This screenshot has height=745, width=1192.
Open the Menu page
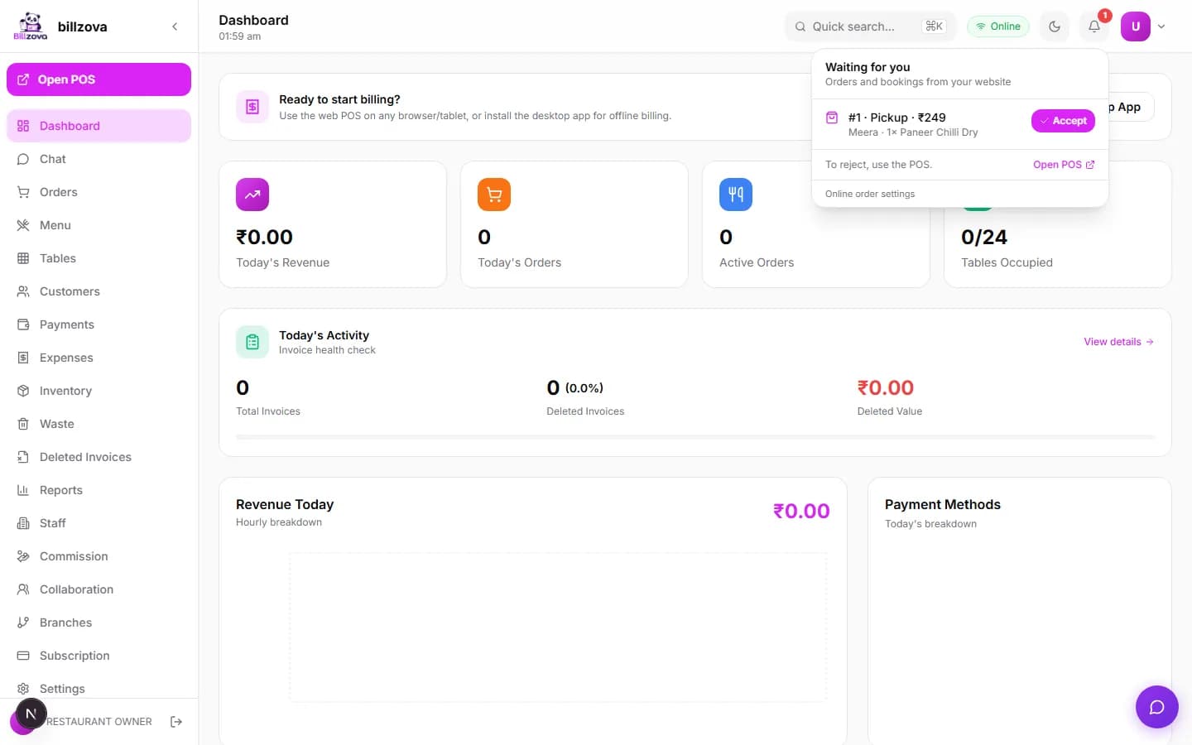pyautogui.click(x=99, y=225)
